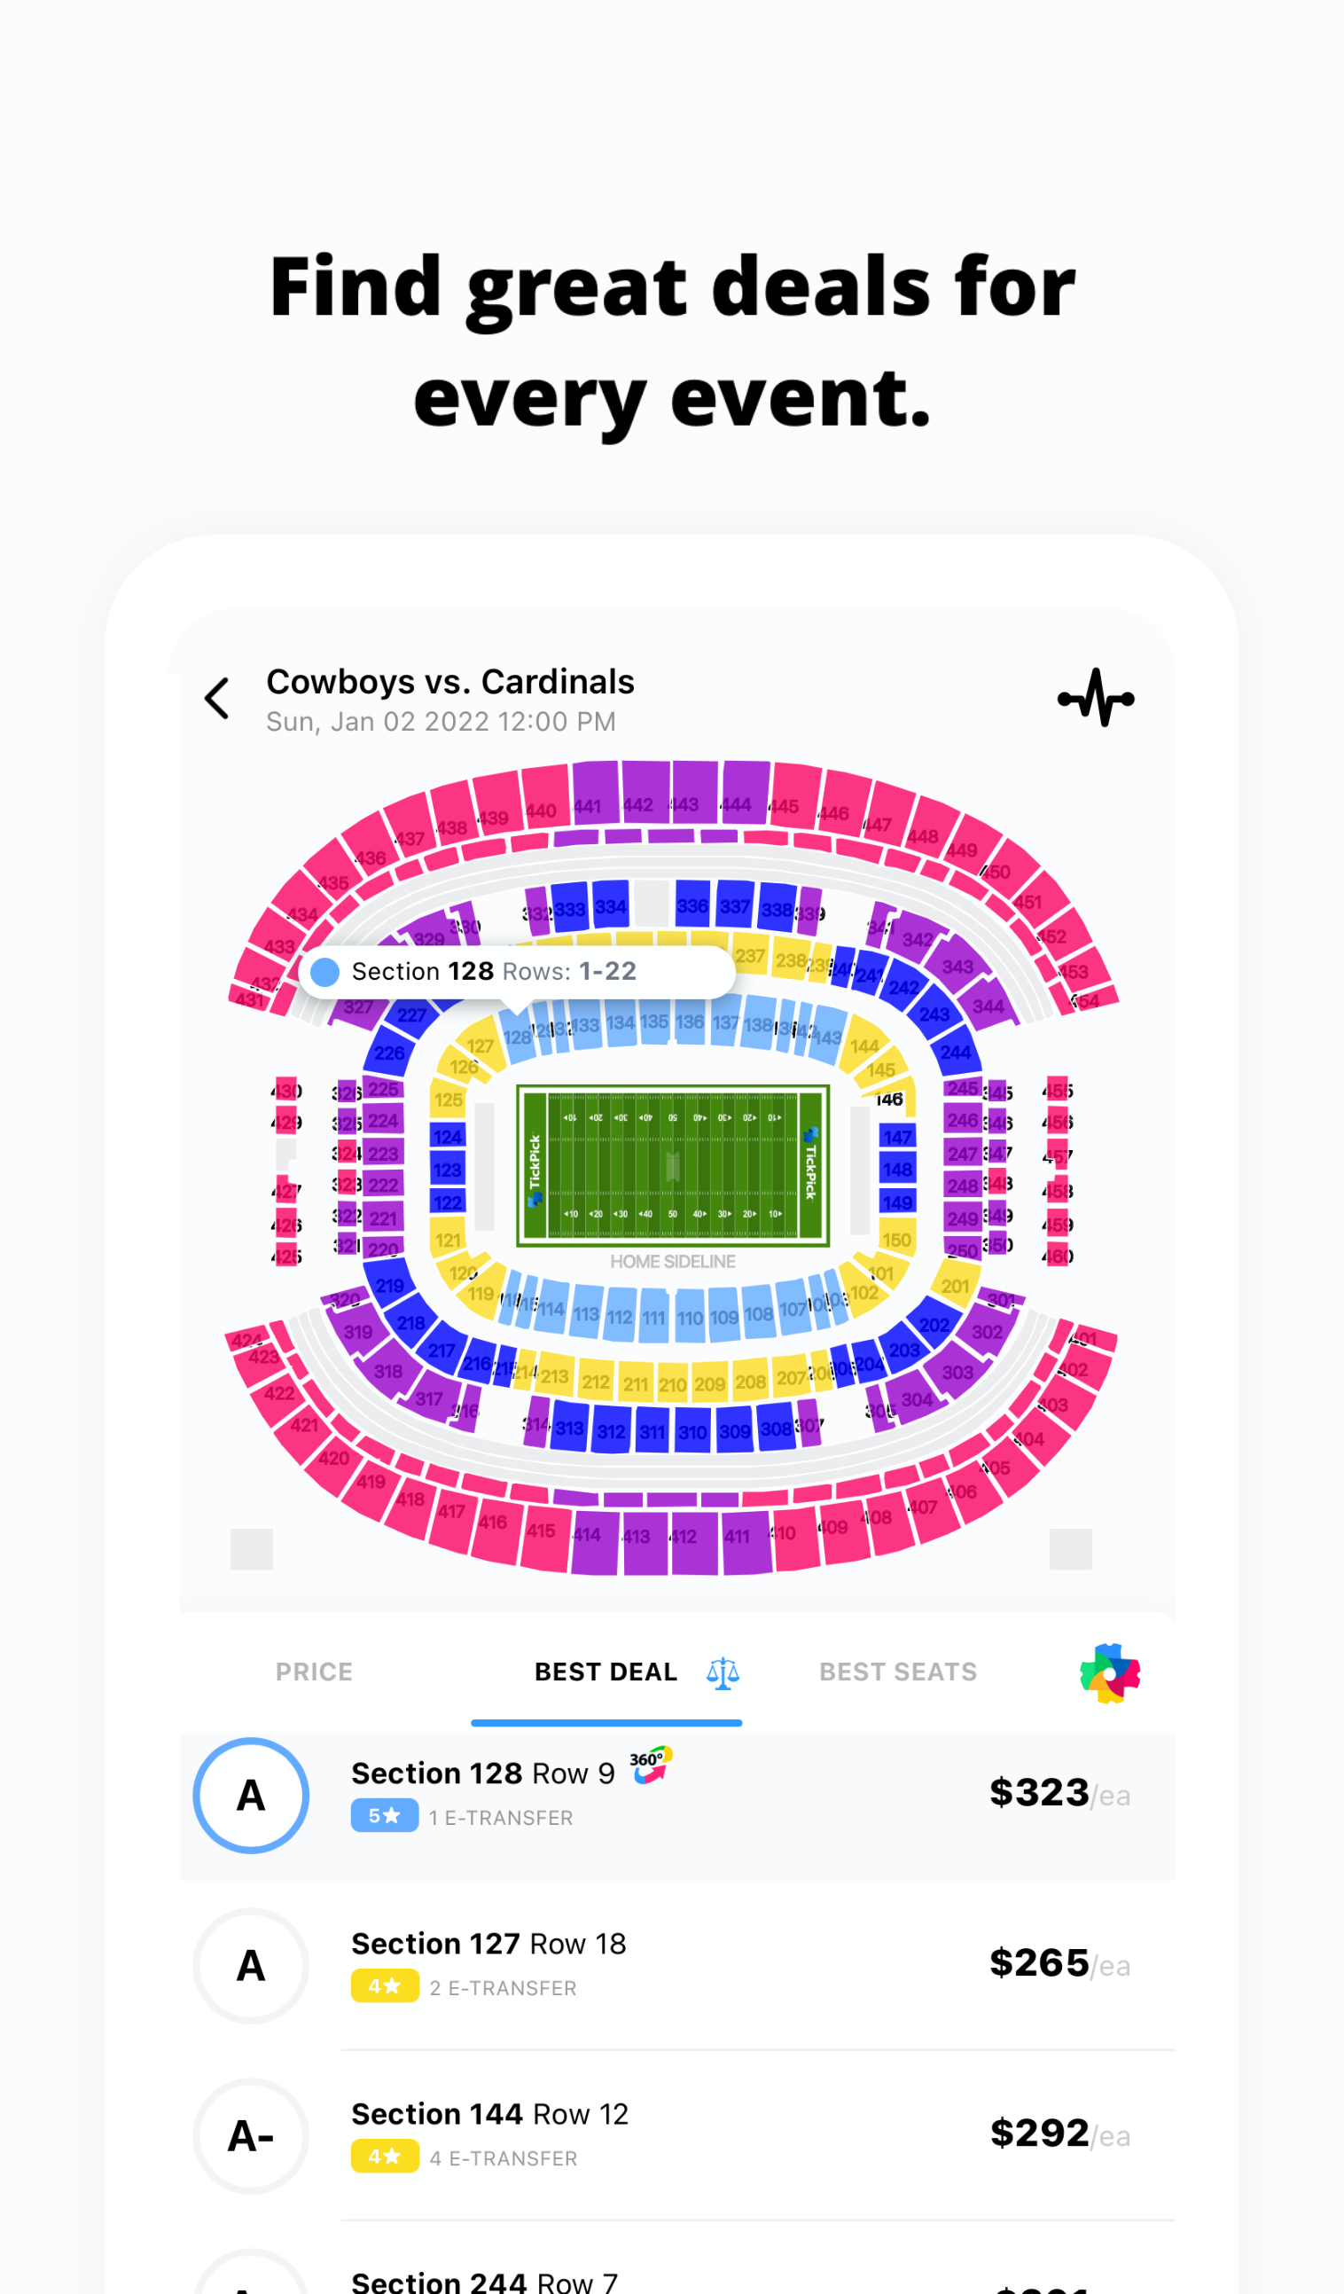Tap the A- grade circle for Section 144
This screenshot has height=2294, width=1344.
click(x=251, y=2135)
